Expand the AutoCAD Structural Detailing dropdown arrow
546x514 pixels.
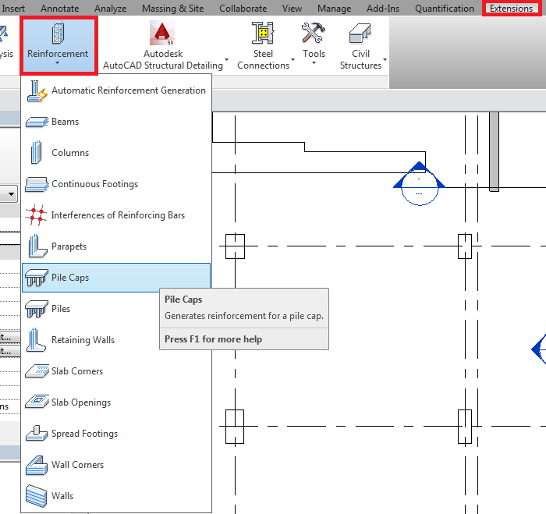click(227, 59)
